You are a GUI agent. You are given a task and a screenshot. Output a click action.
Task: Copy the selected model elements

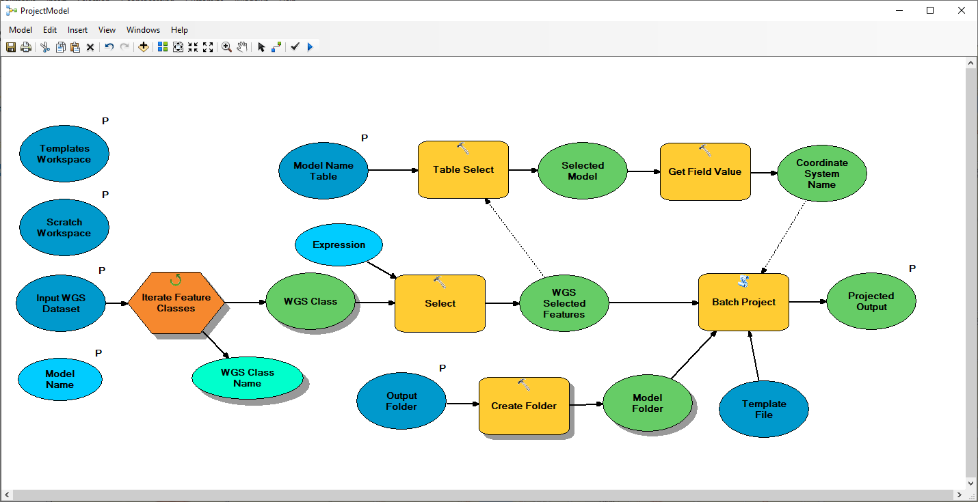pyautogui.click(x=60, y=47)
